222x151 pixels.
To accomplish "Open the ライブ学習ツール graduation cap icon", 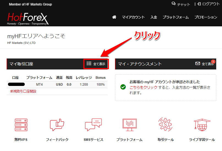I will pos(202,125).
